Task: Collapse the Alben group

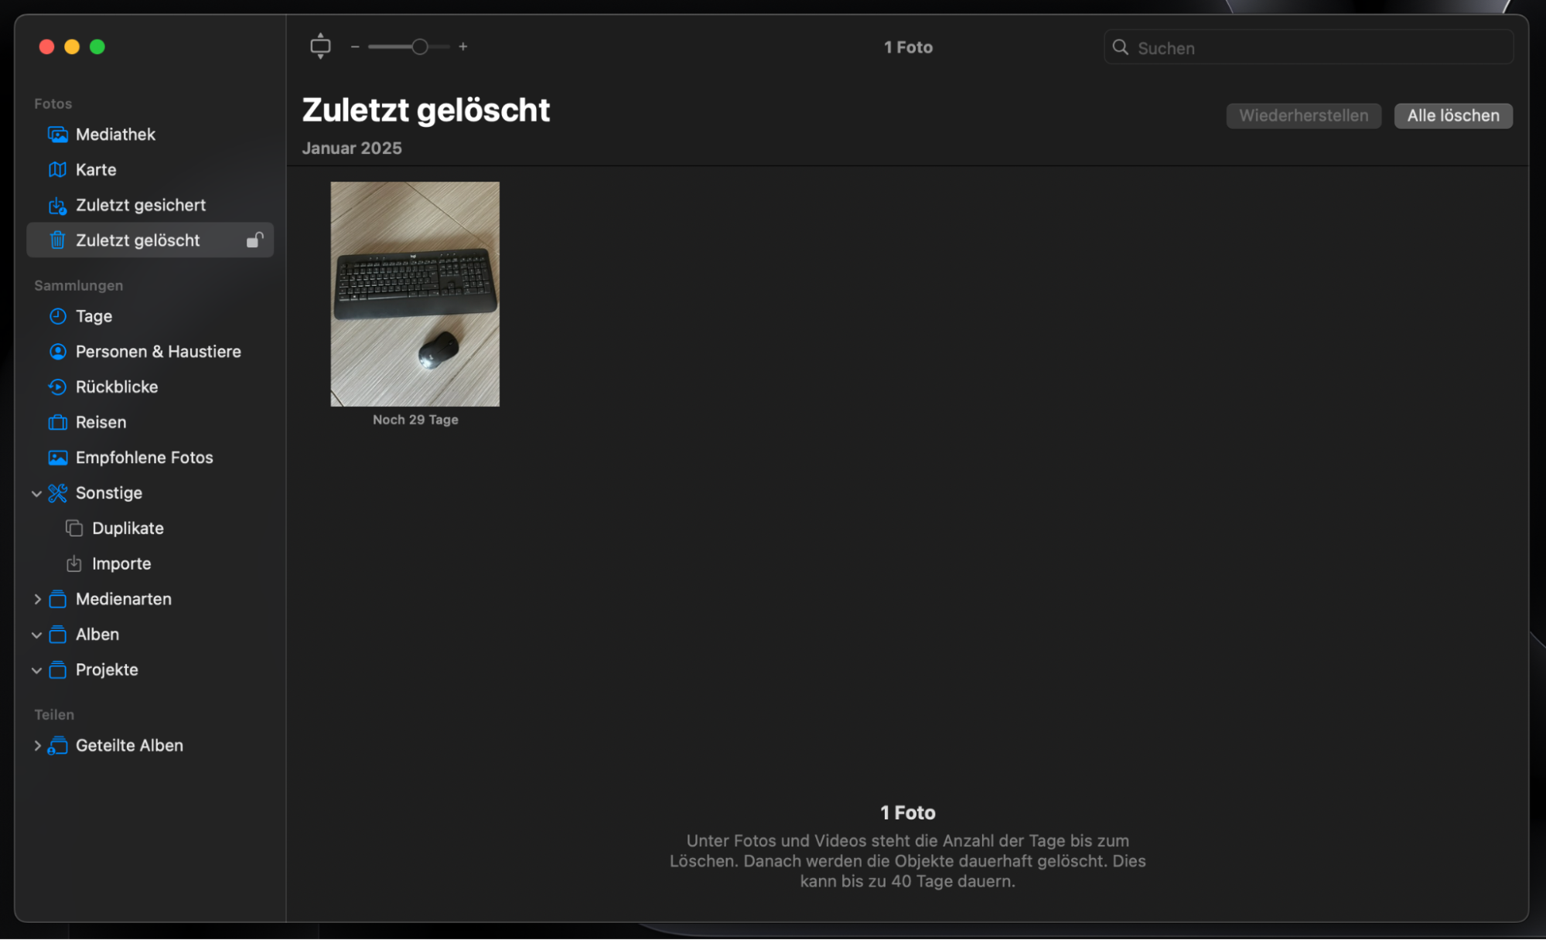Action: (x=37, y=634)
